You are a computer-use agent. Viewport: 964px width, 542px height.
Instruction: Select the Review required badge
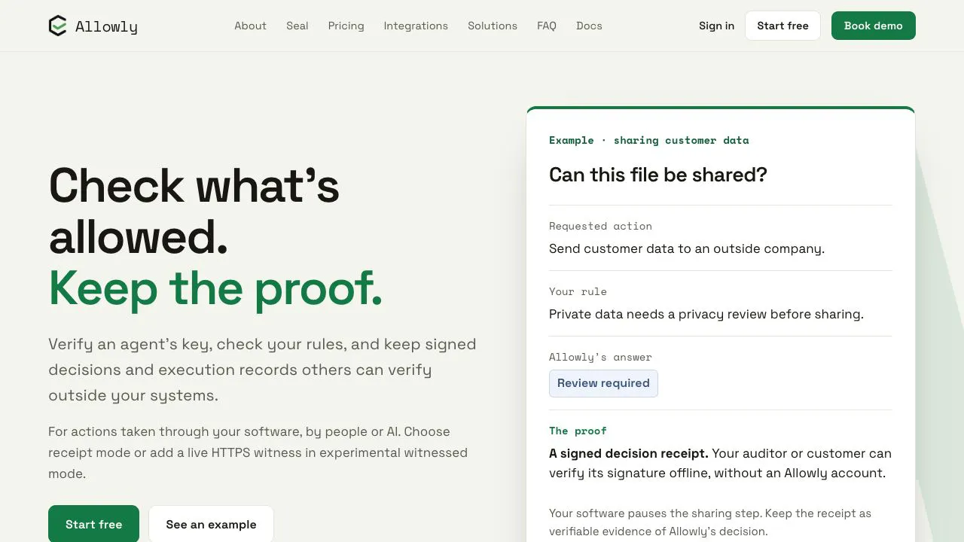603,383
